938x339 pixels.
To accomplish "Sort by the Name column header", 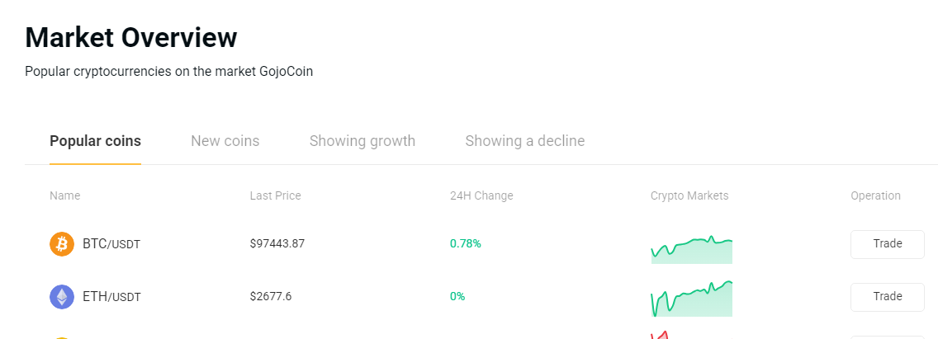I will point(64,196).
